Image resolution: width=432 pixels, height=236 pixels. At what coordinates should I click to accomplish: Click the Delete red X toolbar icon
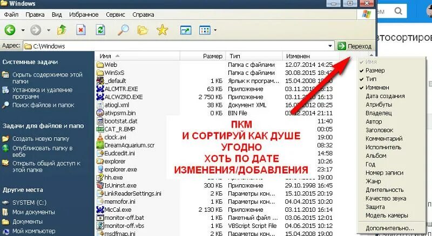point(81,30)
